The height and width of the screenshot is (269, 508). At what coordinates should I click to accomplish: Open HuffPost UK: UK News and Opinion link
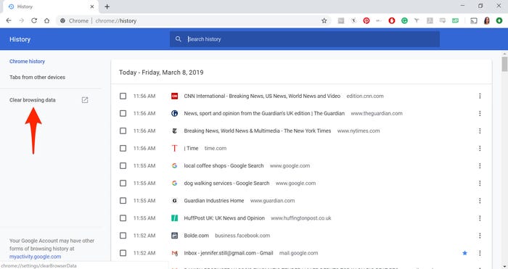224,218
